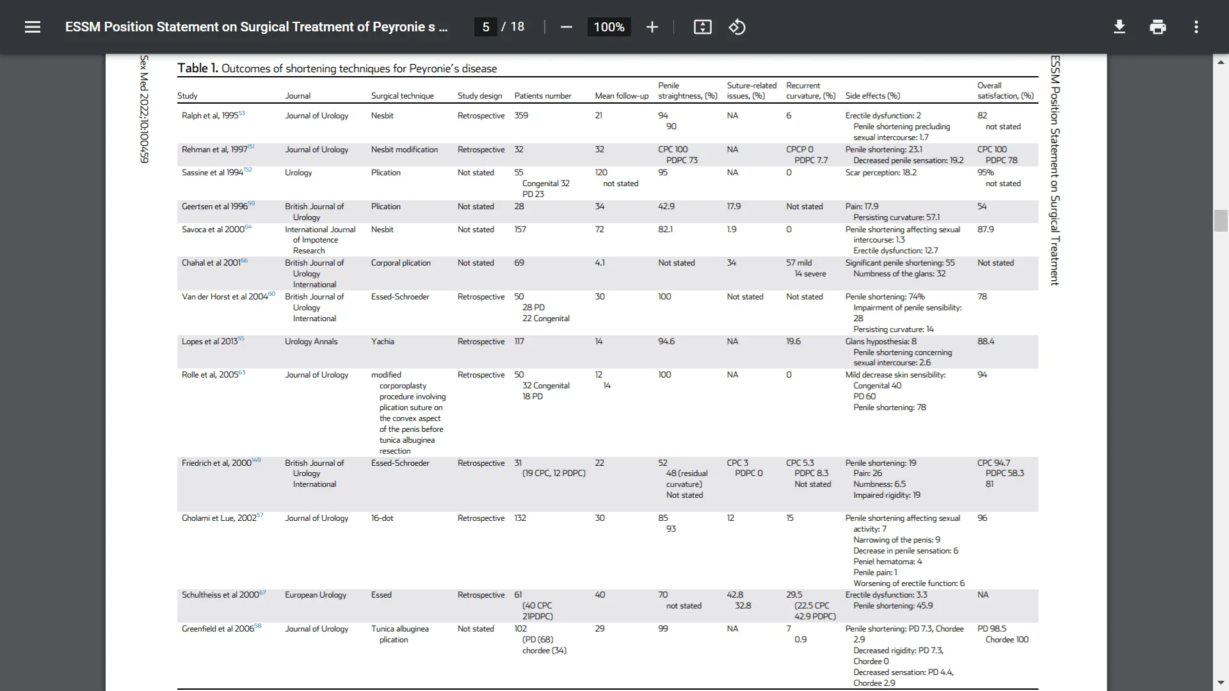Click reference 151 after Rehman et al, 1997
This screenshot has height=691, width=1229.
251,147
